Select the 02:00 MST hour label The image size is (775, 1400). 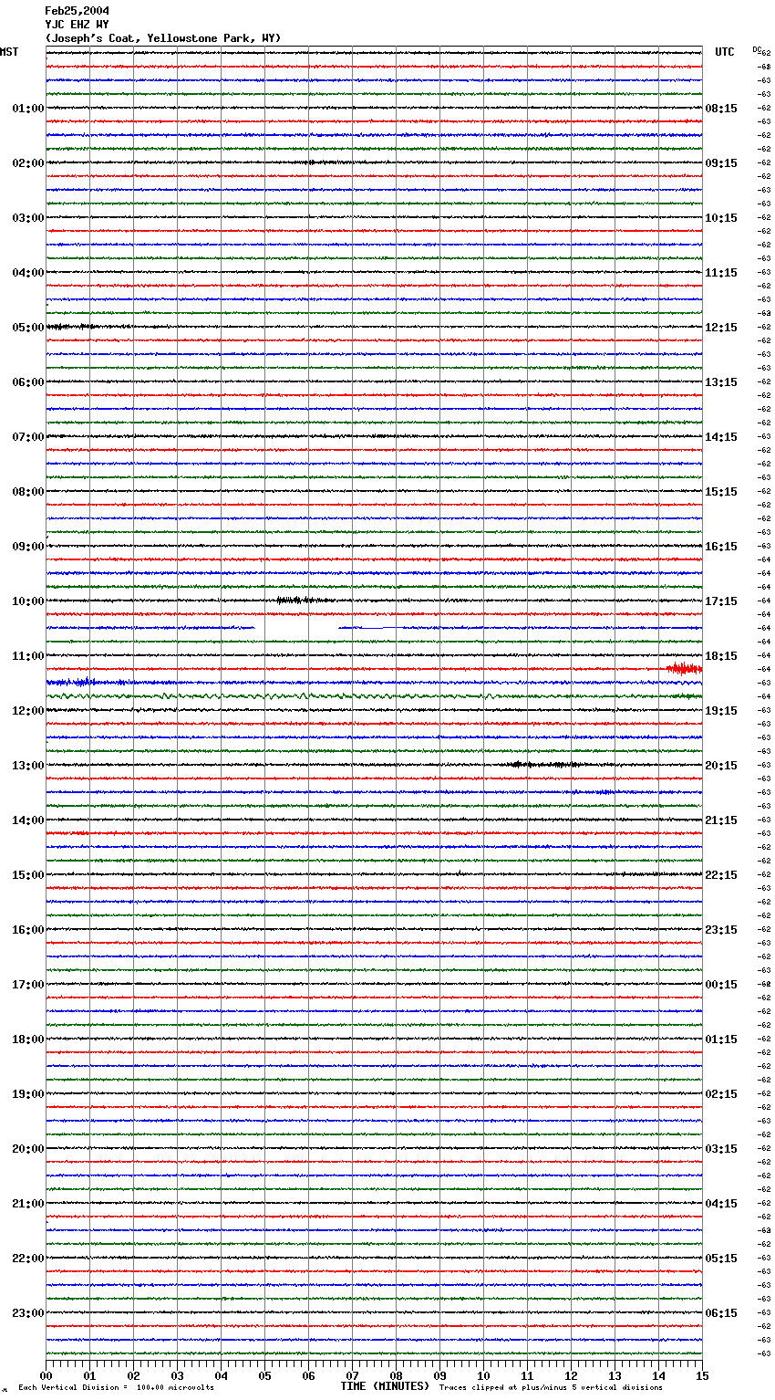tap(28, 163)
